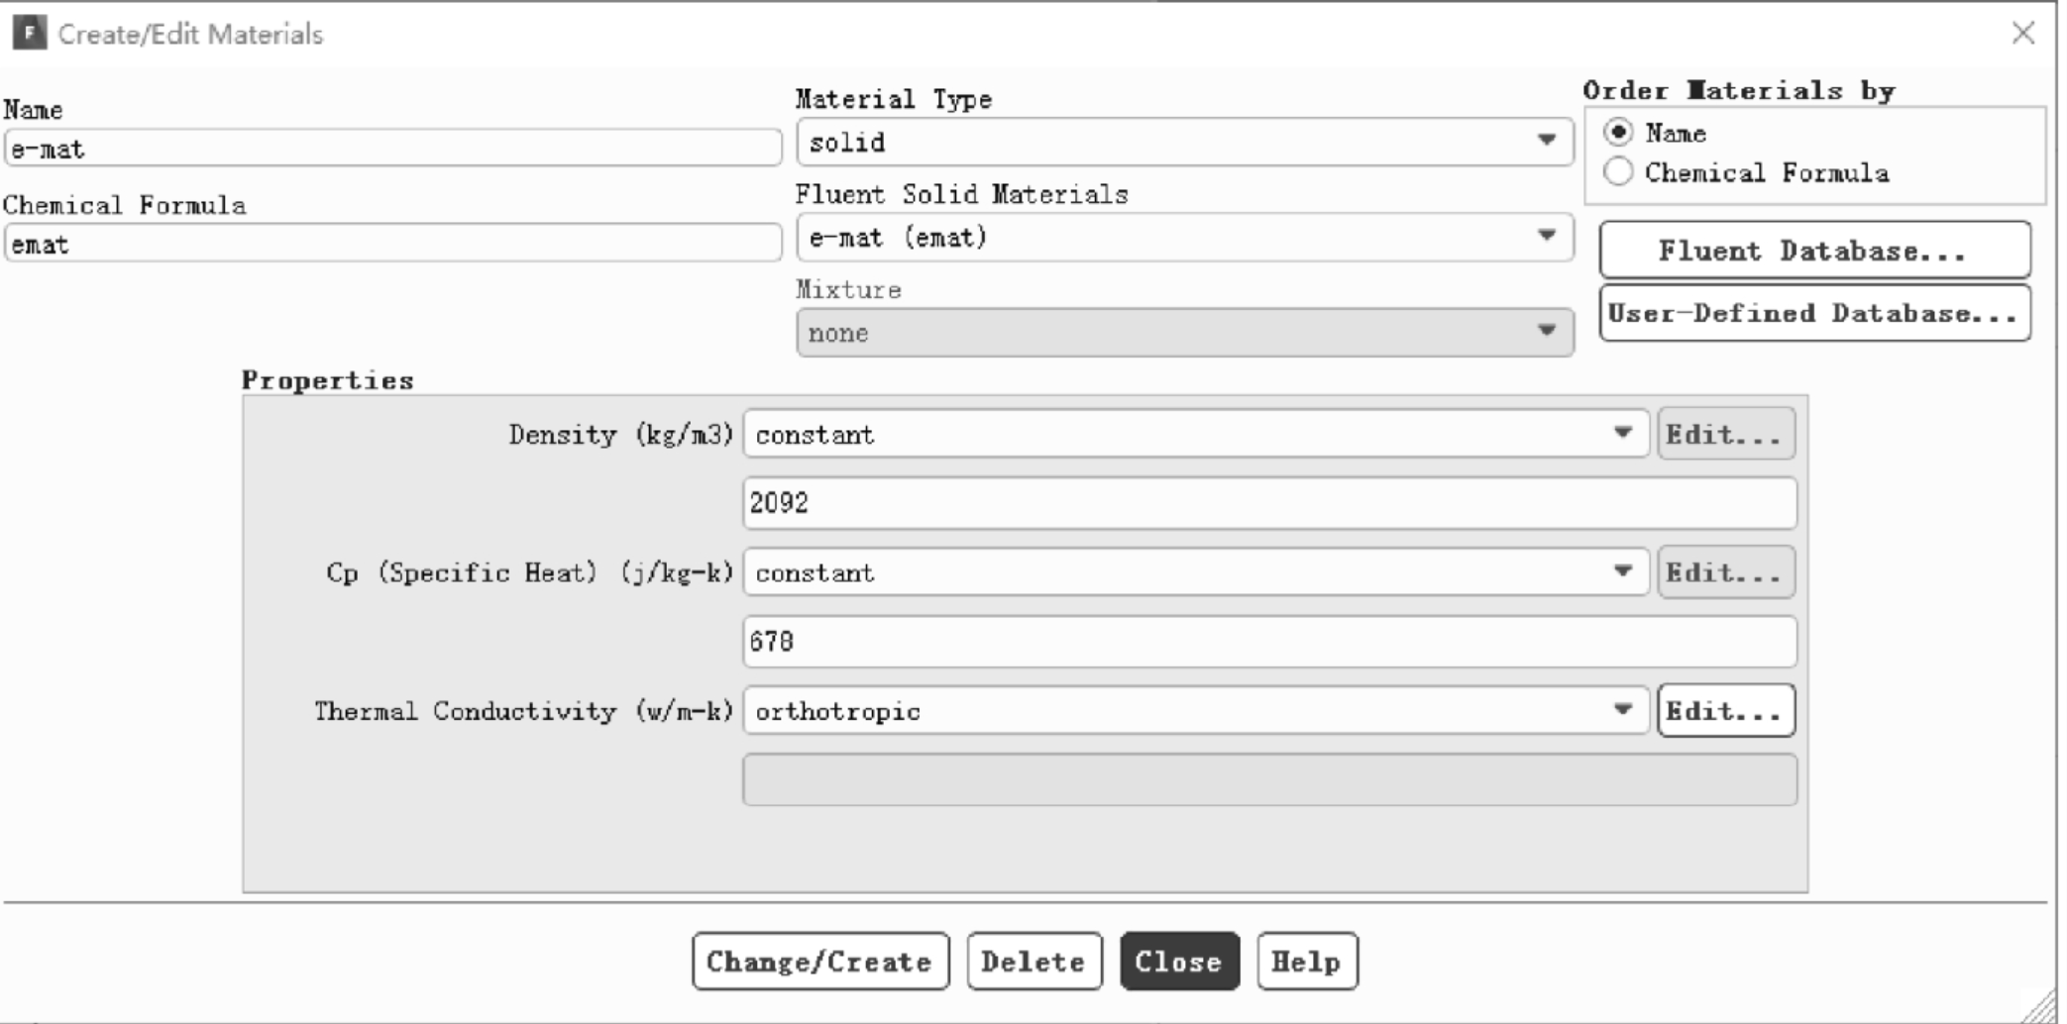The width and height of the screenshot is (2067, 1024).
Task: Open the Fluent Solid Materials dropdown
Action: click(x=1185, y=237)
